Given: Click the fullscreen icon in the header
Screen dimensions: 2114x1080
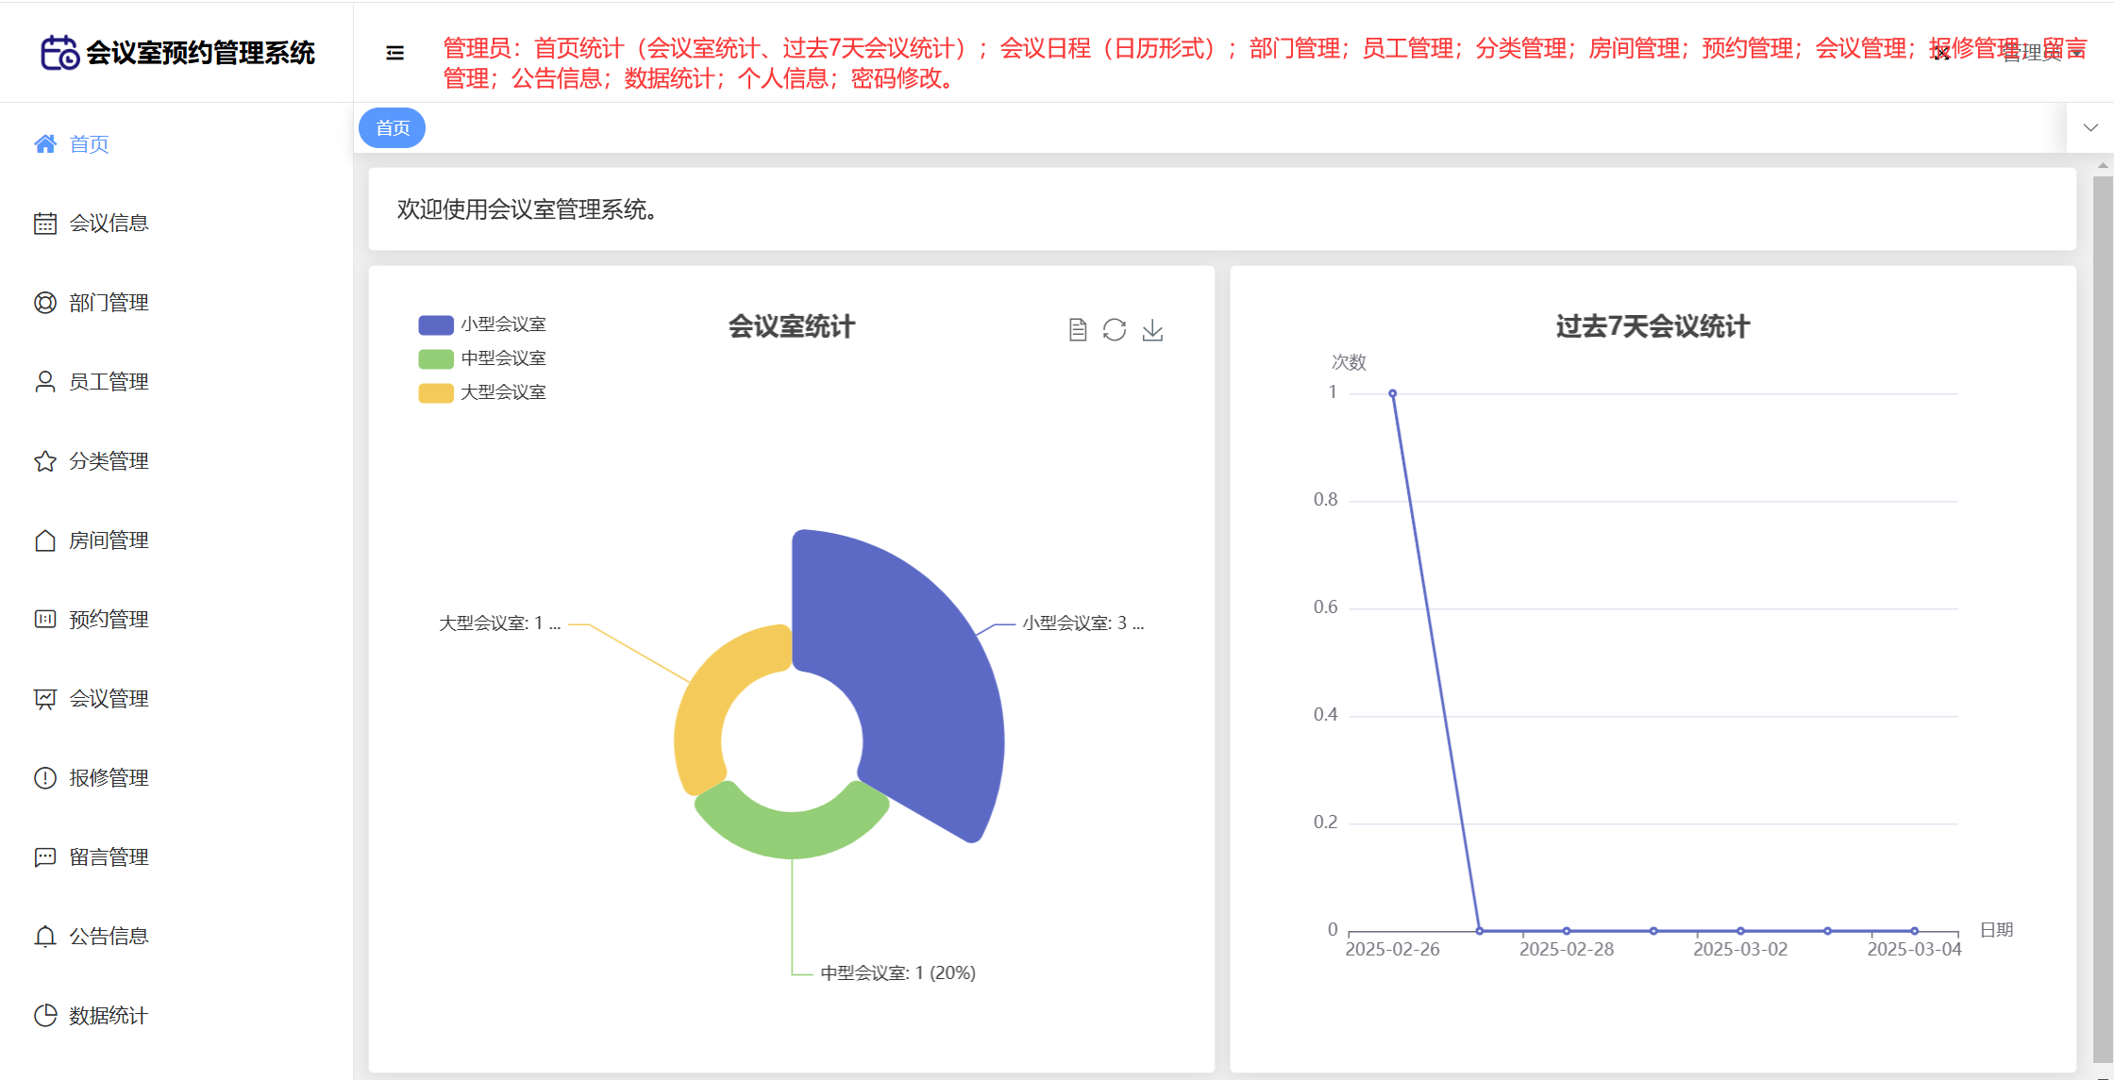Looking at the screenshot, I should (x=1941, y=53).
